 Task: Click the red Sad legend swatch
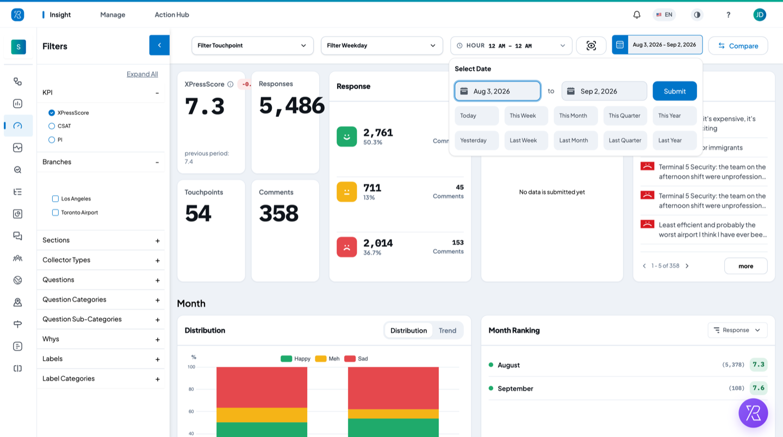coord(350,359)
